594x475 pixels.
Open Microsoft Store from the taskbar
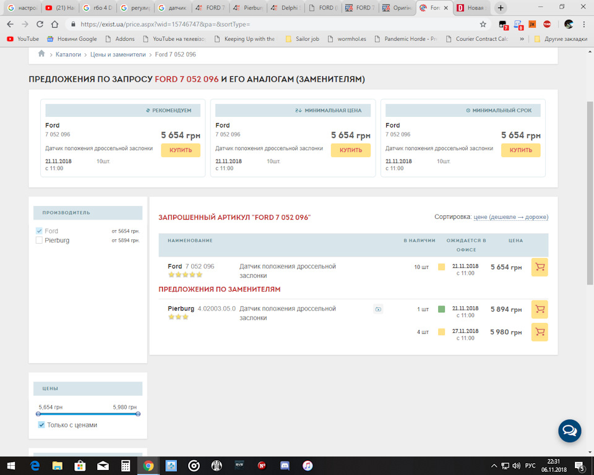80,466
